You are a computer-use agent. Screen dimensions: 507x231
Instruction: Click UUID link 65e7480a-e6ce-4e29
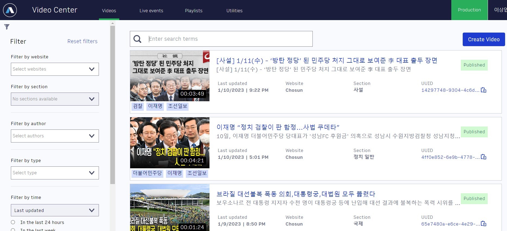coord(450,224)
